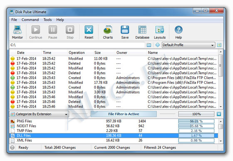Click the gray Ready status indicator icon
233x161 pixels.
tap(12, 147)
